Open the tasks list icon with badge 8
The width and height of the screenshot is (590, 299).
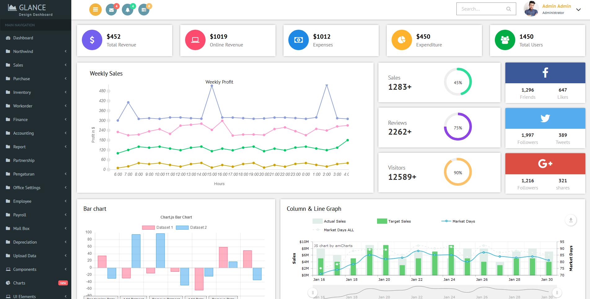[144, 10]
